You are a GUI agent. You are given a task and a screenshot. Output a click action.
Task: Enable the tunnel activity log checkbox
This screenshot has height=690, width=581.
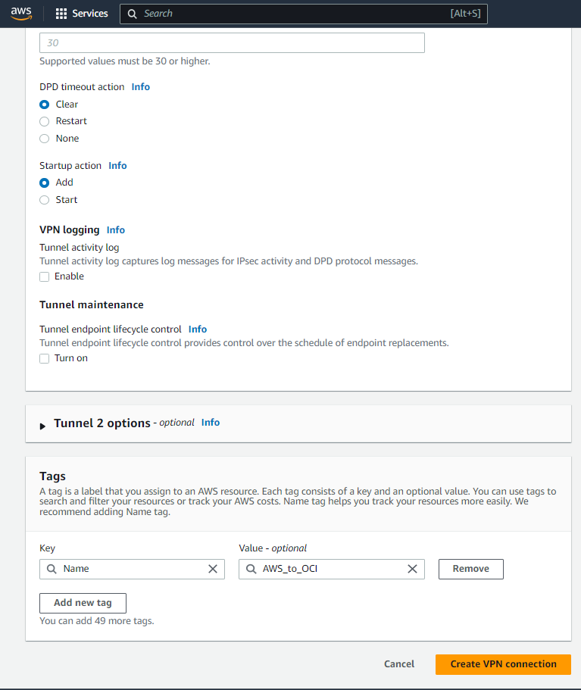tap(45, 276)
